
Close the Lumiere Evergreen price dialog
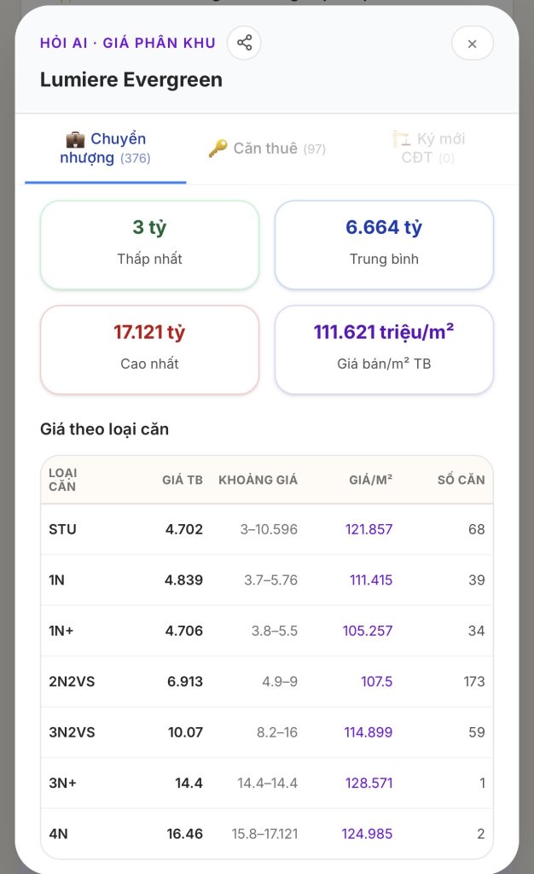[x=473, y=44]
